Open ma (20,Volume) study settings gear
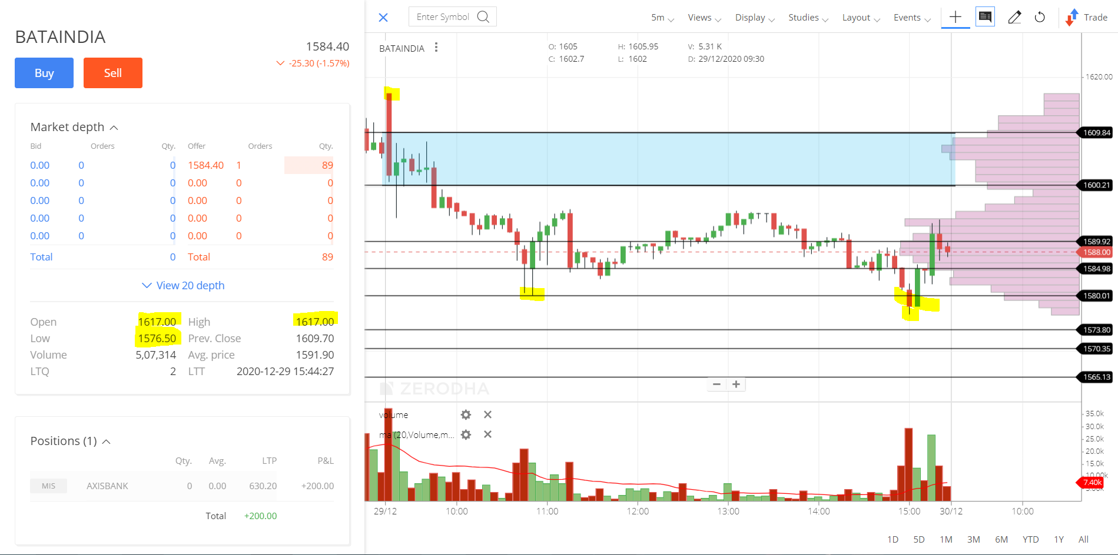The image size is (1118, 555). [x=466, y=435]
